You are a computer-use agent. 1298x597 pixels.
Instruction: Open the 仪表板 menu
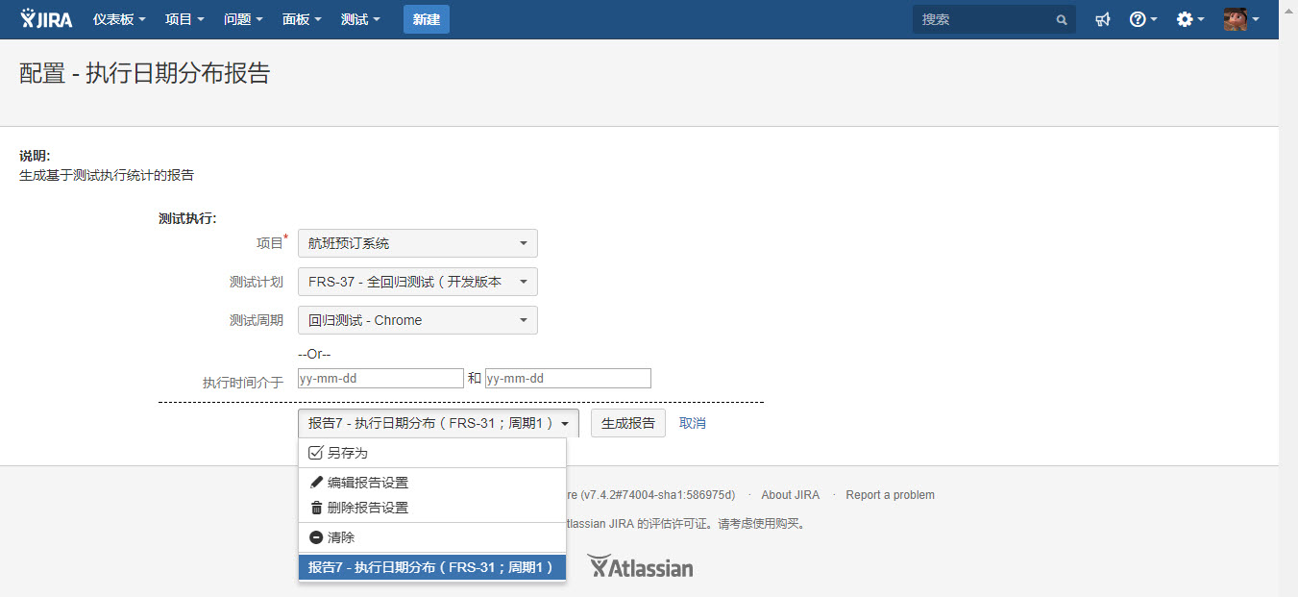[119, 19]
